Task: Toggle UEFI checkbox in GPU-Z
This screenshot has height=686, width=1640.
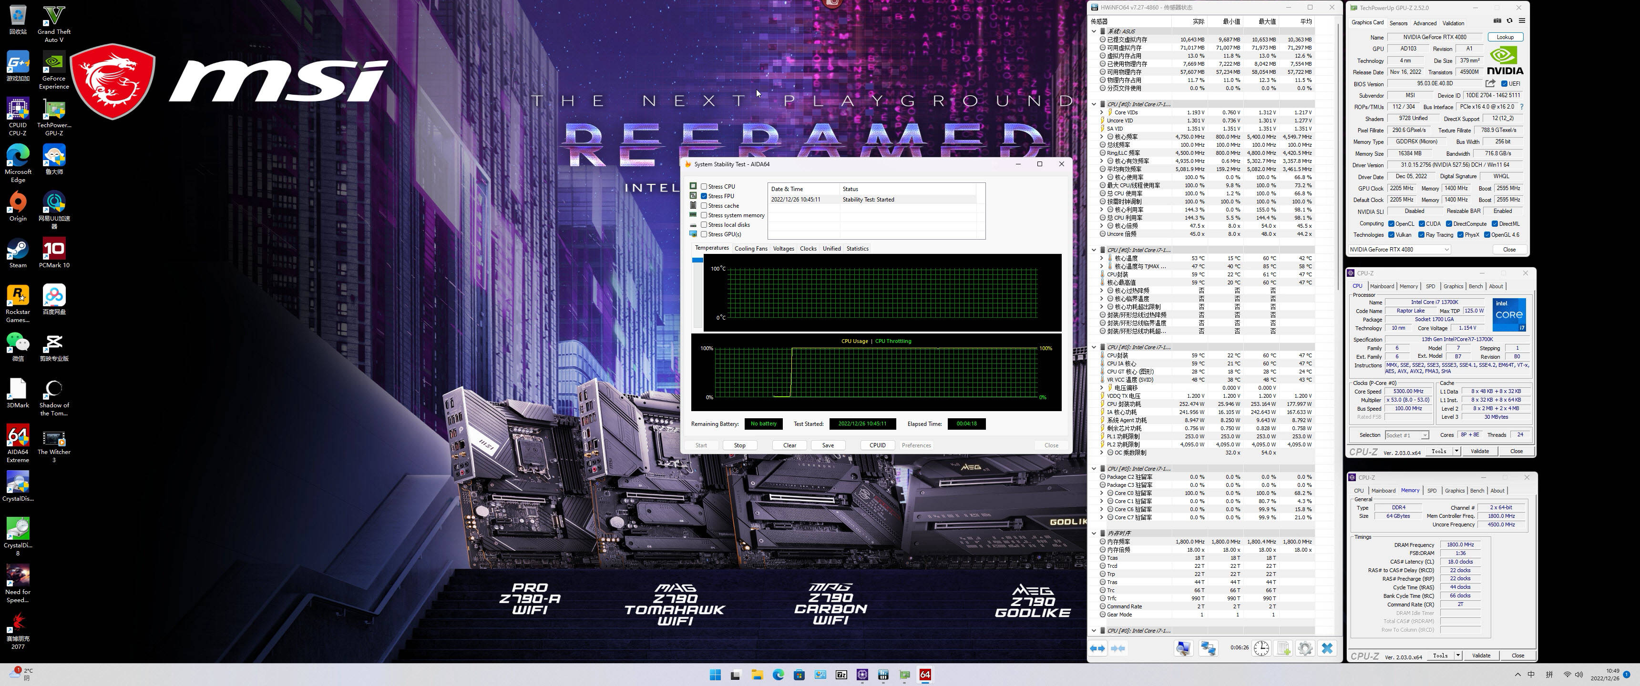Action: click(1505, 83)
